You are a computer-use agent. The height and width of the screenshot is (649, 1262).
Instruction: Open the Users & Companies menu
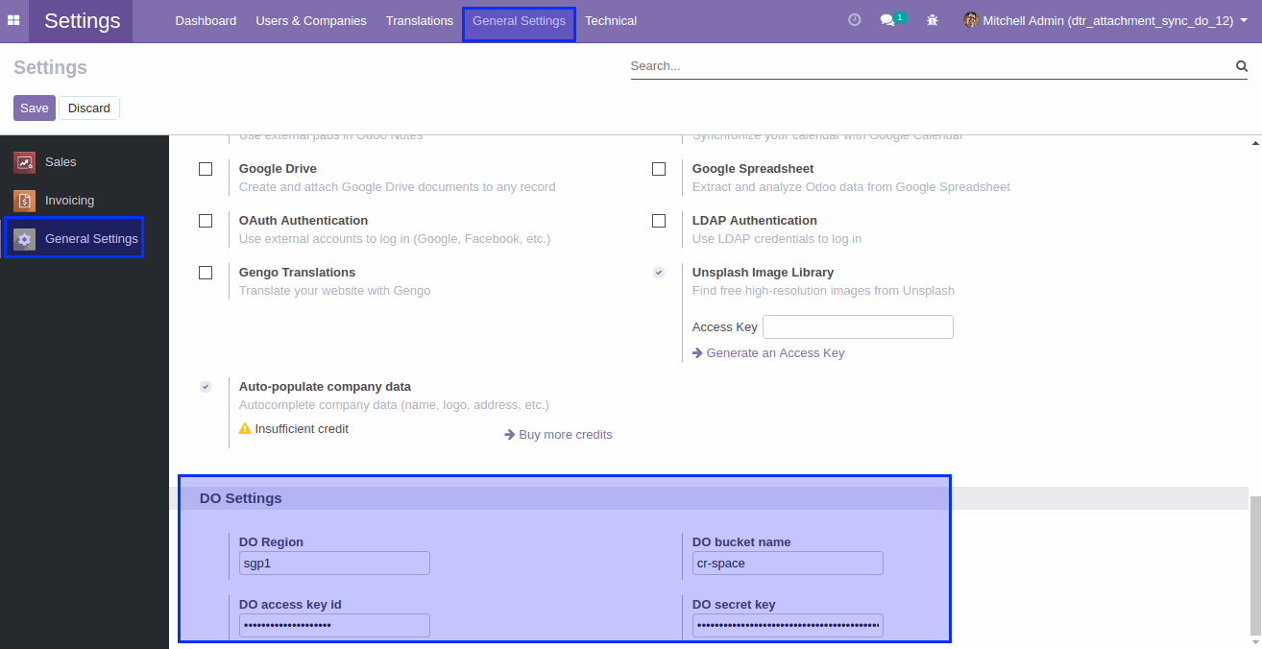coord(311,20)
